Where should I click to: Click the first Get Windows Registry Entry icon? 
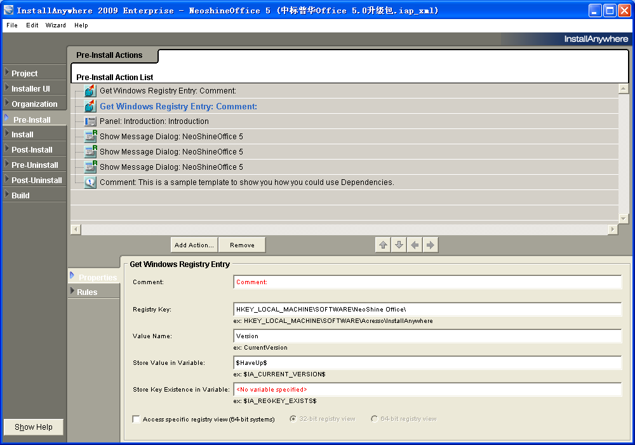tap(90, 91)
